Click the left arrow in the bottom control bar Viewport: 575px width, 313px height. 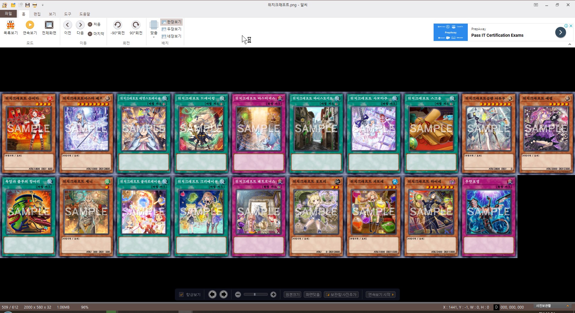click(x=212, y=294)
